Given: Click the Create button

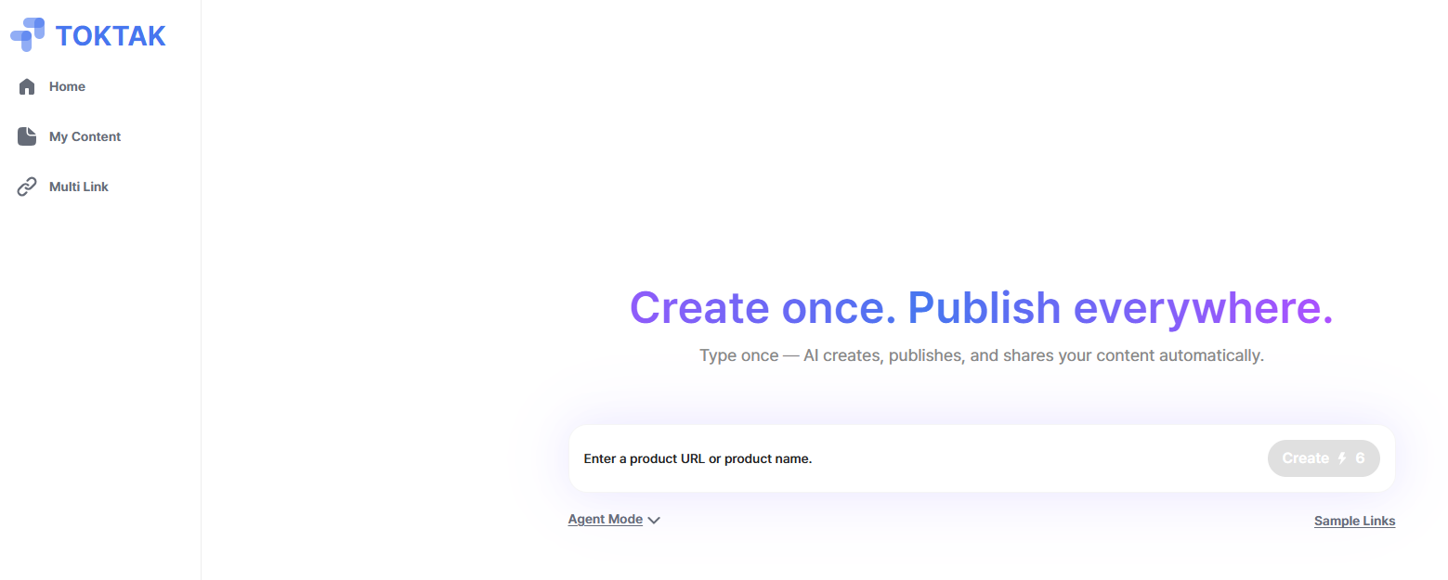Looking at the screenshot, I should [1324, 458].
